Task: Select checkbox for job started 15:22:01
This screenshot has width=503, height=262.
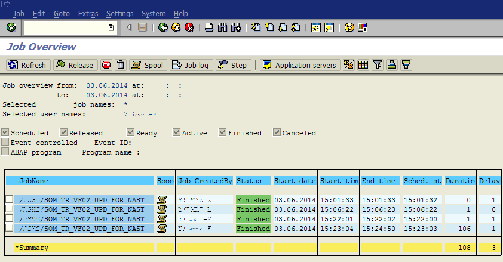Action: [10, 218]
